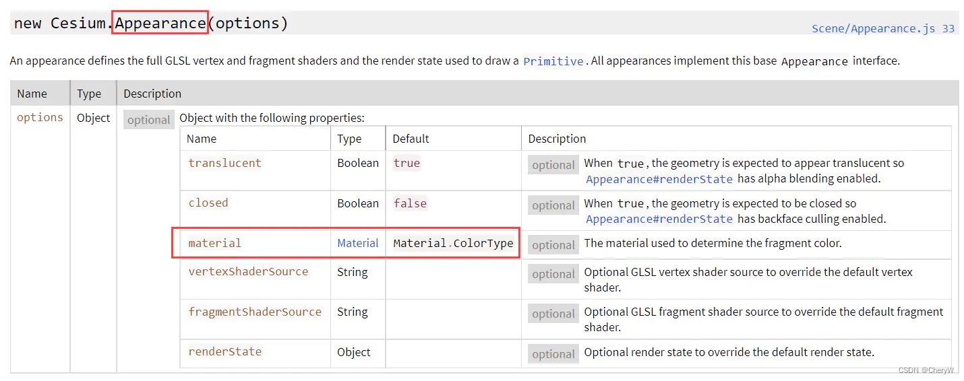Click the 'options' parameter name
The height and width of the screenshot is (381, 964).
point(40,117)
